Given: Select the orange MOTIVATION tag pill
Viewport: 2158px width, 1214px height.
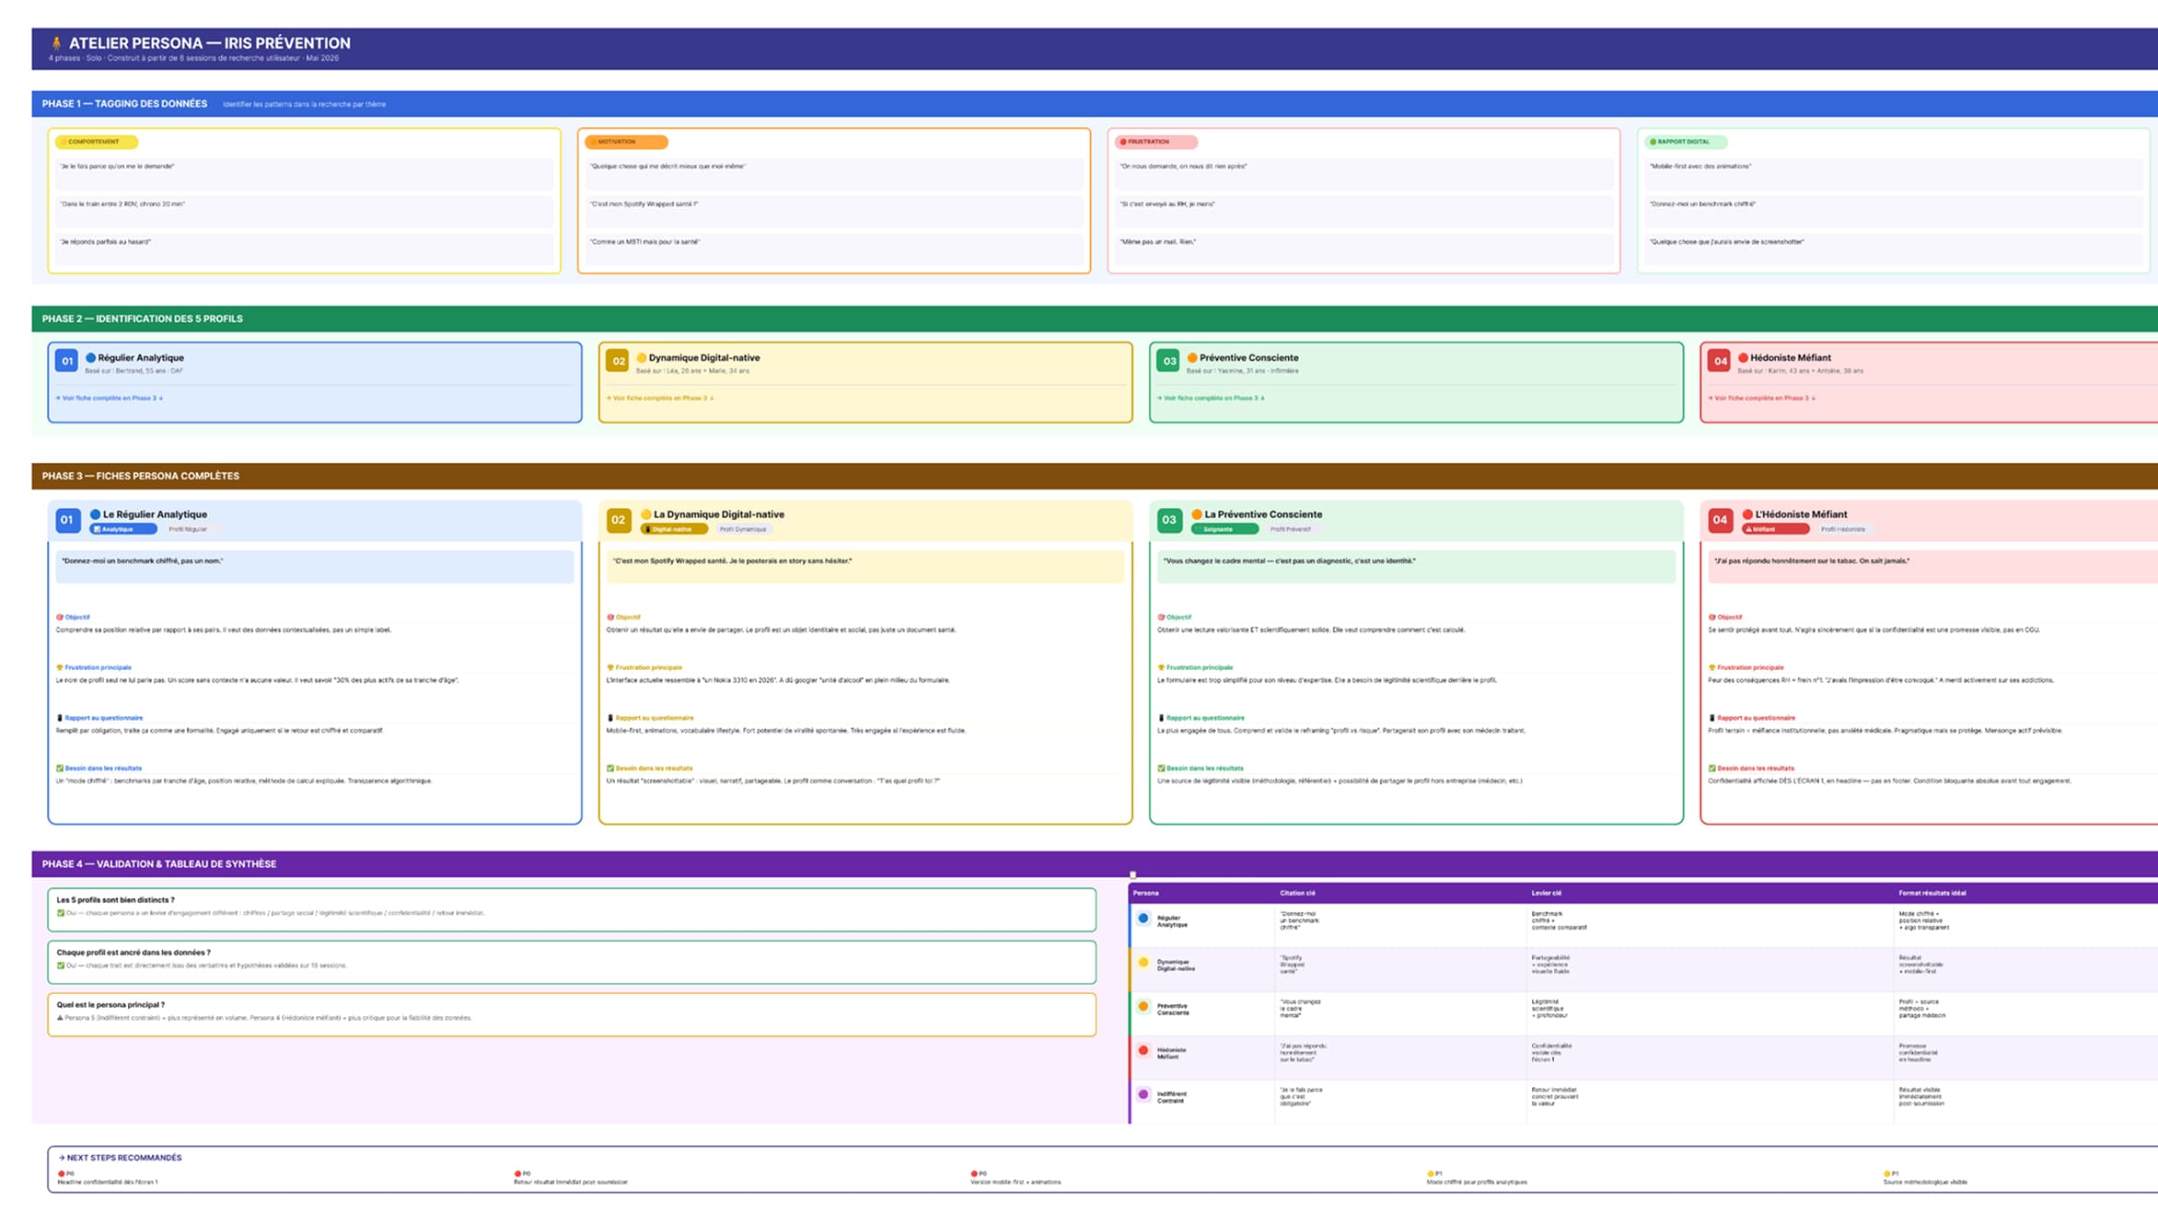Looking at the screenshot, I should [x=626, y=142].
